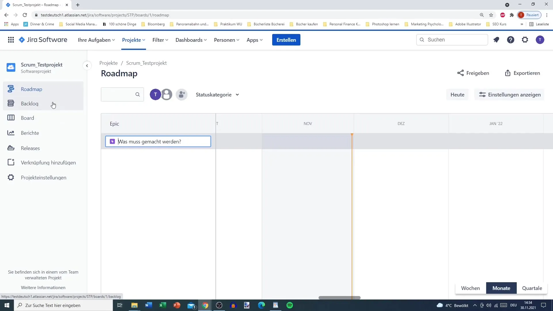Image resolution: width=553 pixels, height=311 pixels.
Task: Click the Roadmap navigation icon
Action: [11, 89]
